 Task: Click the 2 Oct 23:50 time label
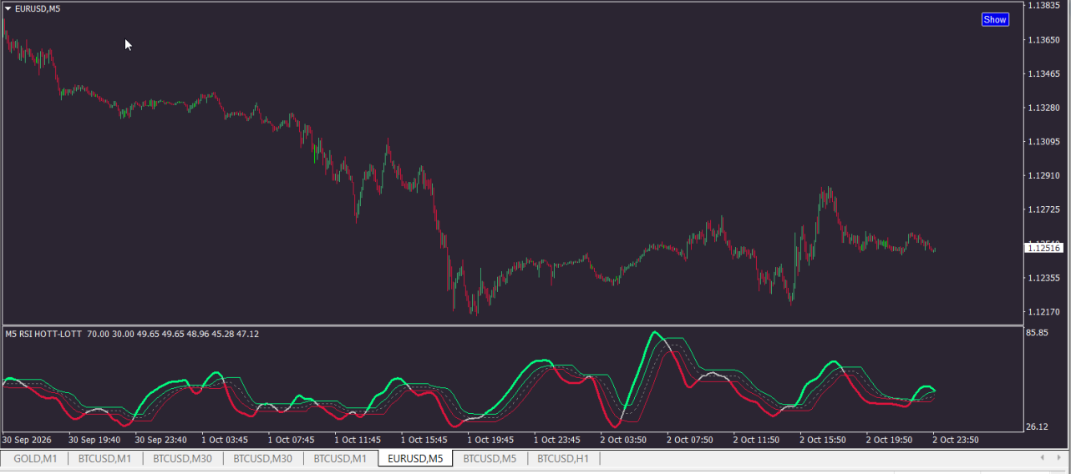956,439
